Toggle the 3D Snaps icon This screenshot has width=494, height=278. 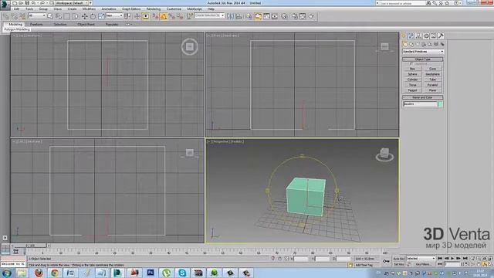(x=155, y=16)
